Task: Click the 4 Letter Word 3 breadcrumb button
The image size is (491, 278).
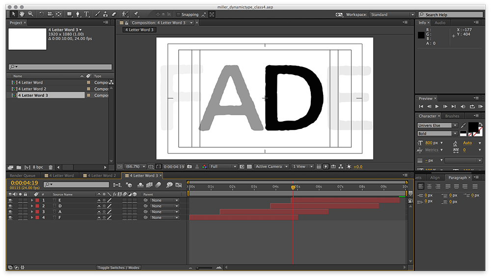Action: coord(139,30)
